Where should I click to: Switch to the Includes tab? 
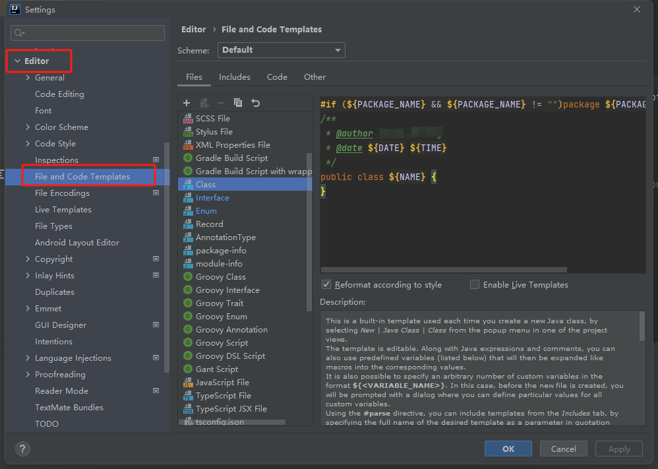235,77
